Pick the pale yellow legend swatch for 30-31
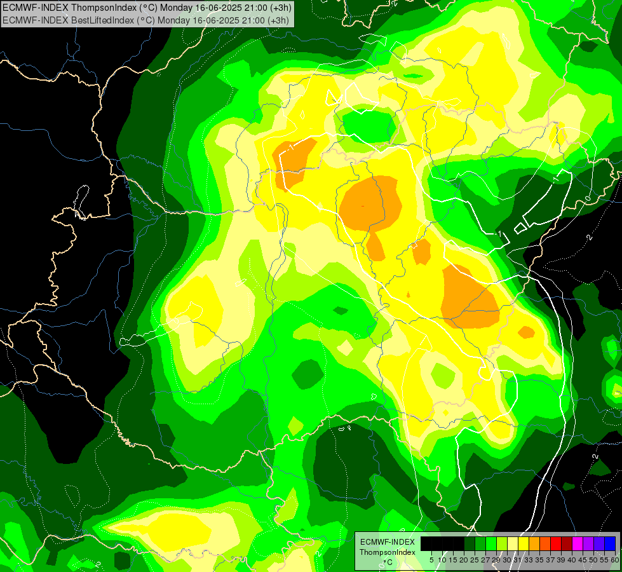This screenshot has width=622, height=572. (x=513, y=543)
